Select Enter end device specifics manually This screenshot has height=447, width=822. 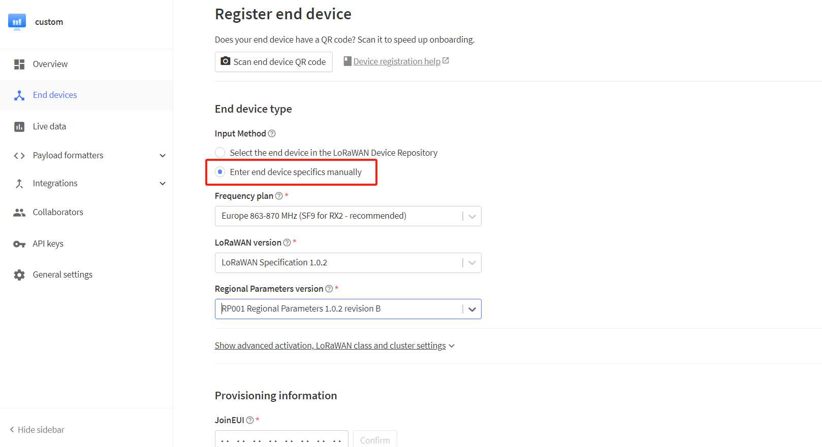[220, 172]
